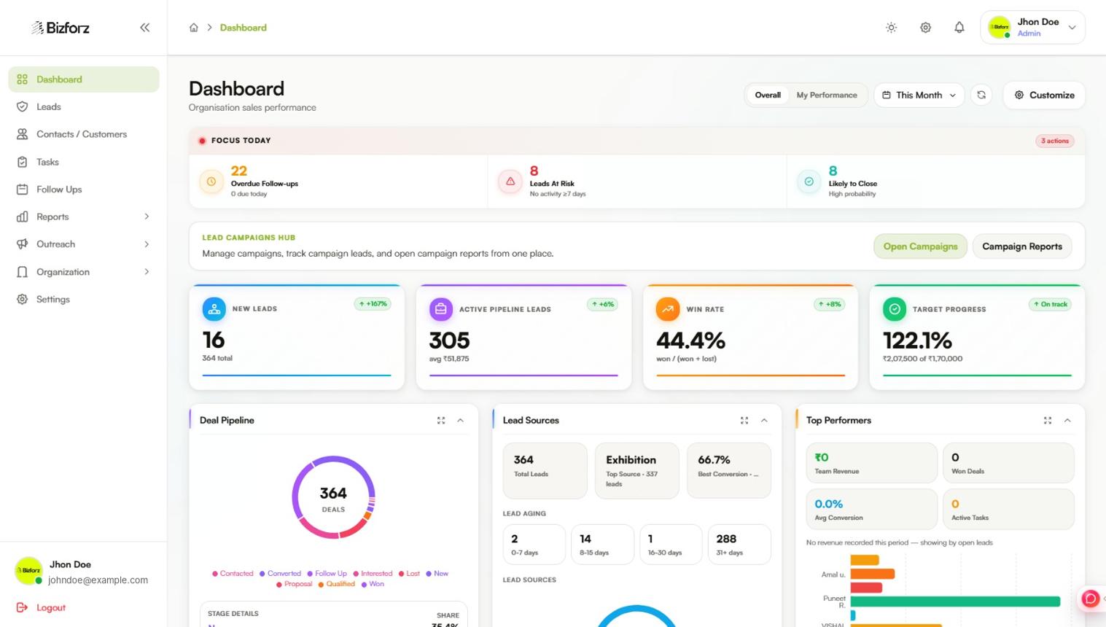1106x627 pixels.
Task: Click New Leads blue progress bar
Action: 297,375
